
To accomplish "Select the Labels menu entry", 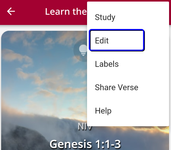I will point(128,64).
